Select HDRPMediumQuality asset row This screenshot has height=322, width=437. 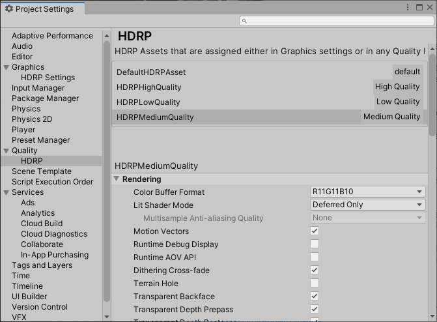click(269, 117)
